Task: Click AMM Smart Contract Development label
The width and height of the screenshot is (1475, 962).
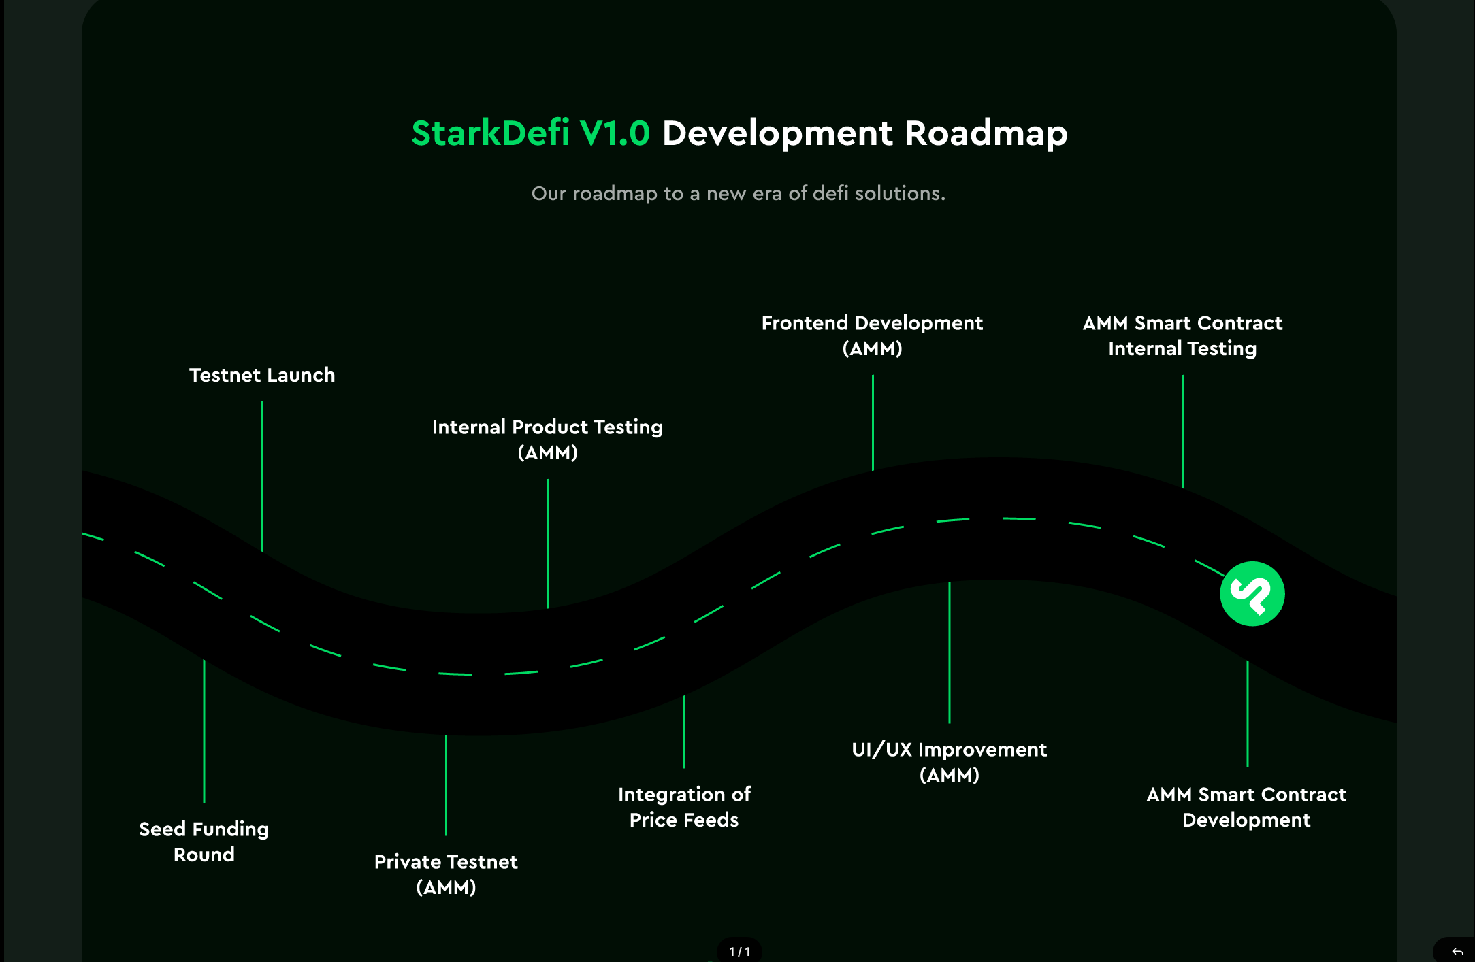Action: click(1246, 807)
